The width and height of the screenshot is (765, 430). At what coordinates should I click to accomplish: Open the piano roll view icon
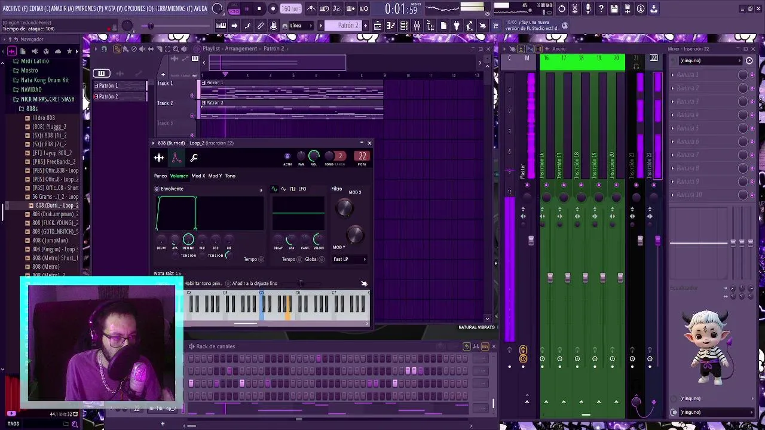coord(391,26)
